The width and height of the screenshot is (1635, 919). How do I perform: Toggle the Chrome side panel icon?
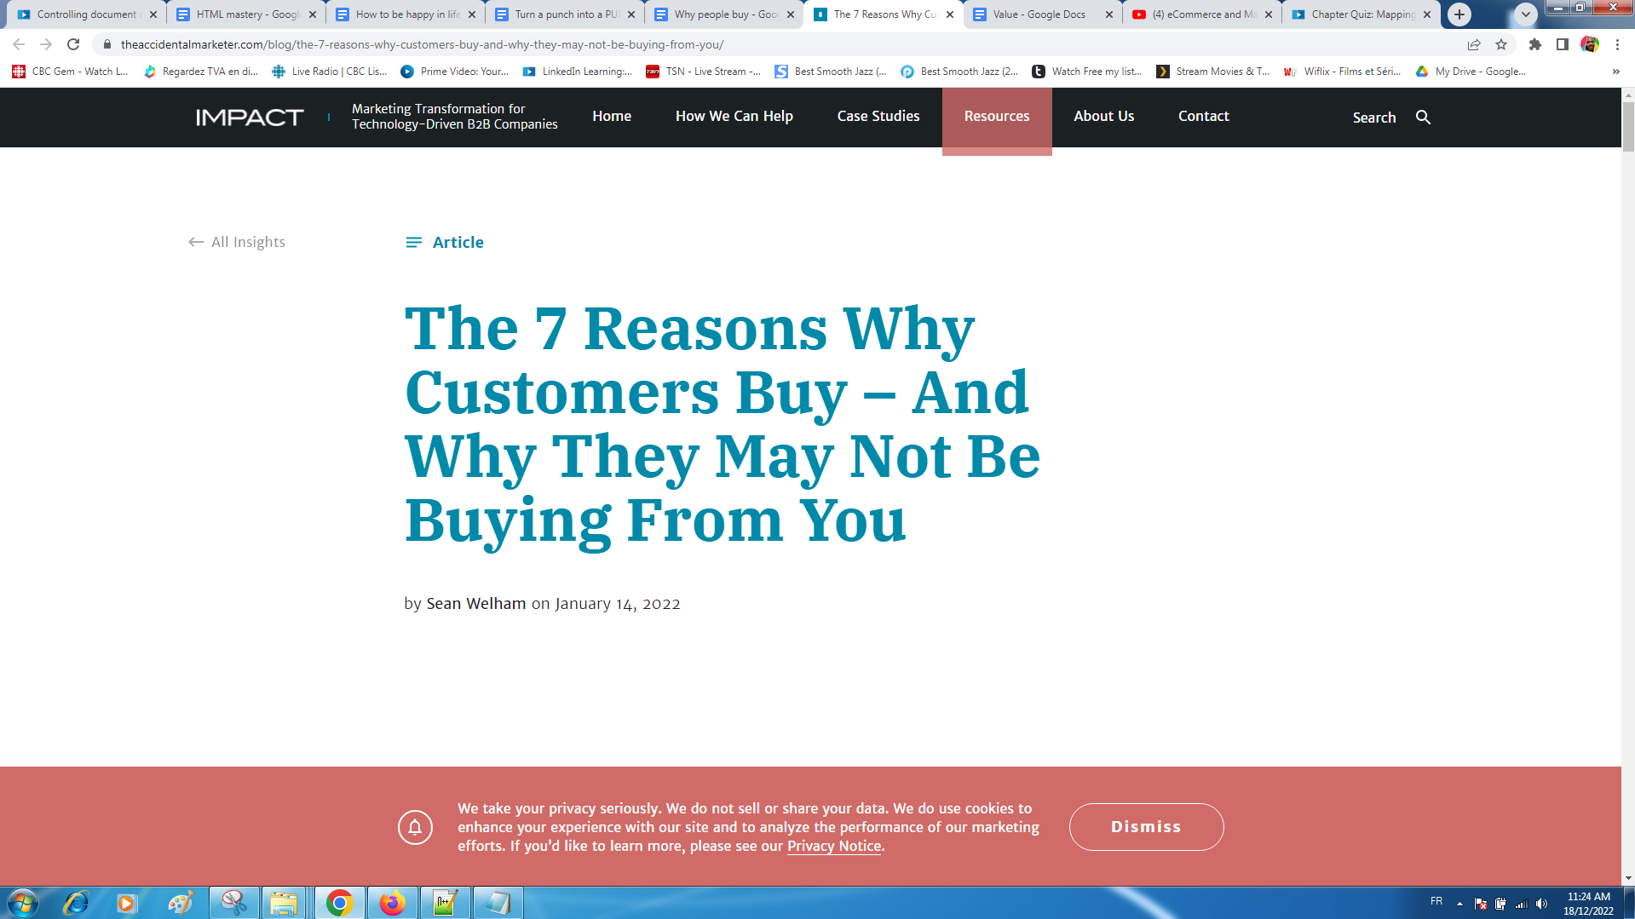point(1562,44)
